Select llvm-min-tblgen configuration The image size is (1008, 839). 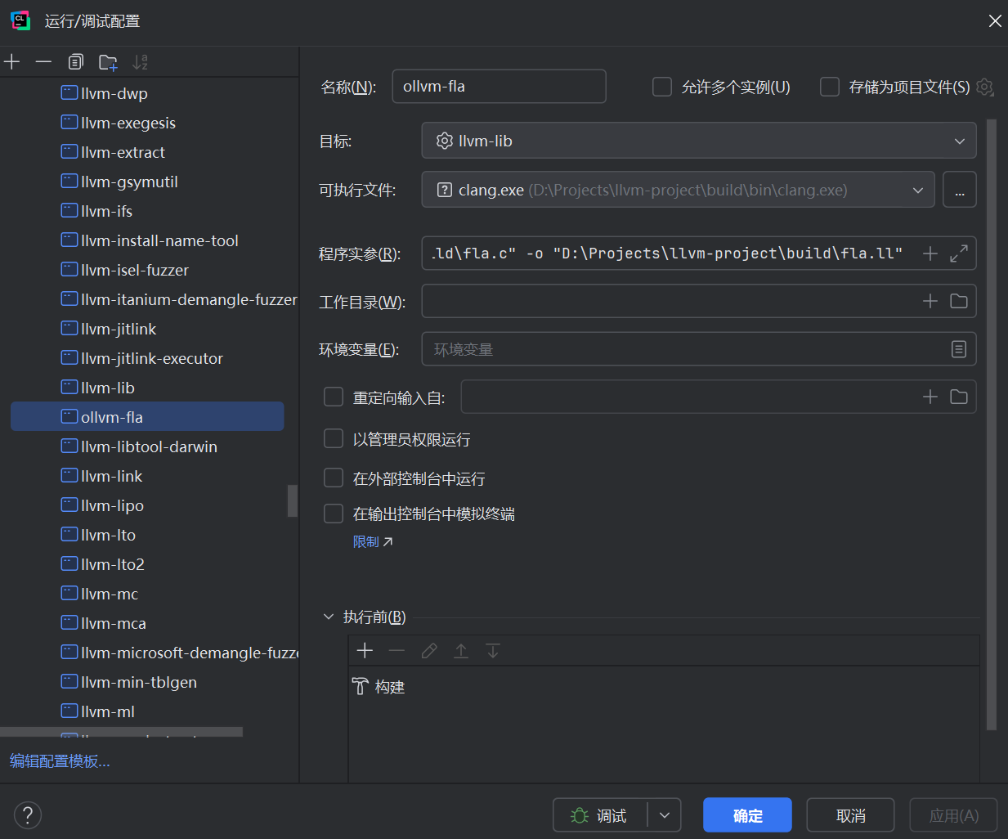pos(139,682)
